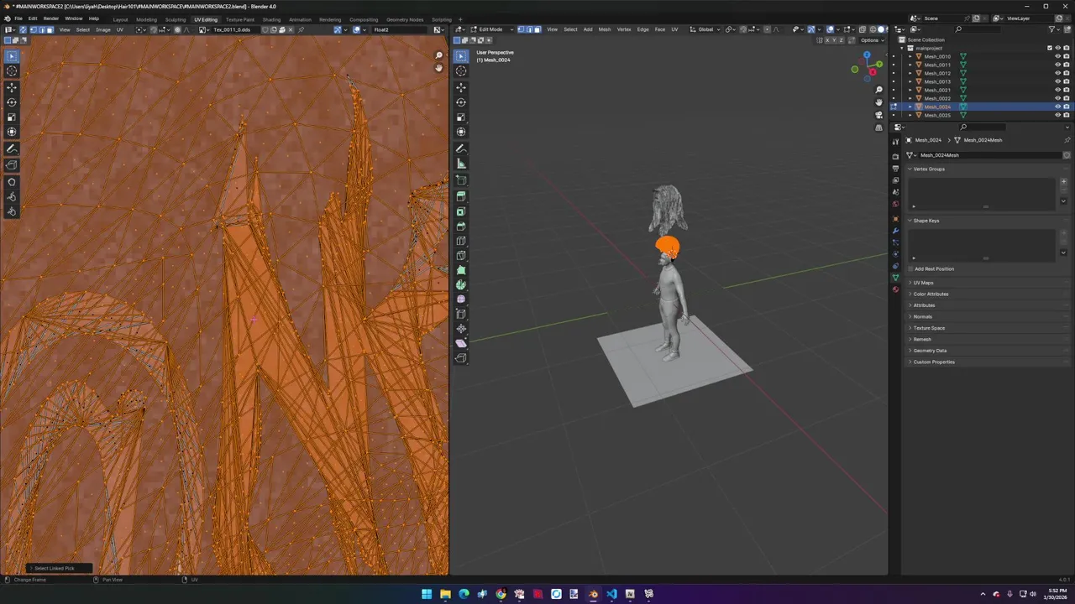
Task: Enable the Add Rest Position checkbox
Action: [x=911, y=268]
